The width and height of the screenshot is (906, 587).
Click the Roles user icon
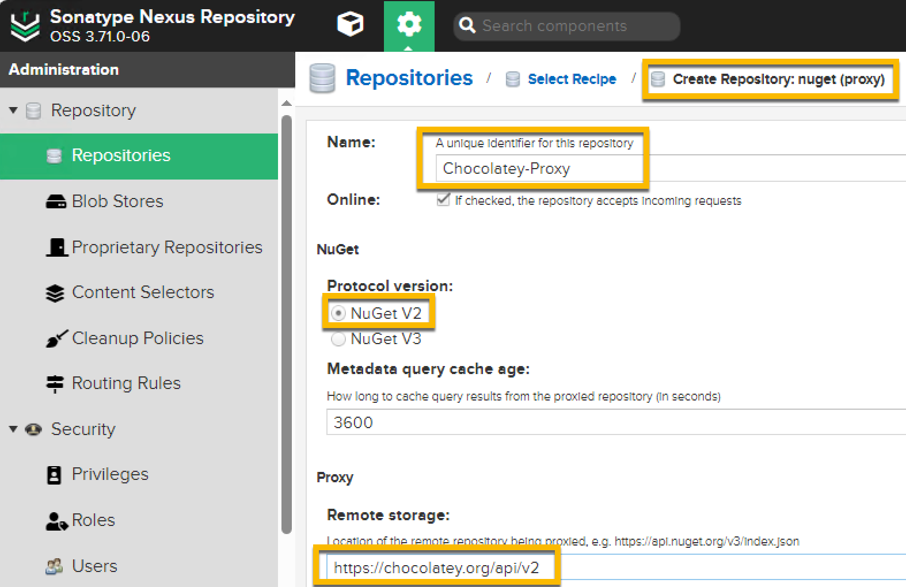click(x=56, y=521)
